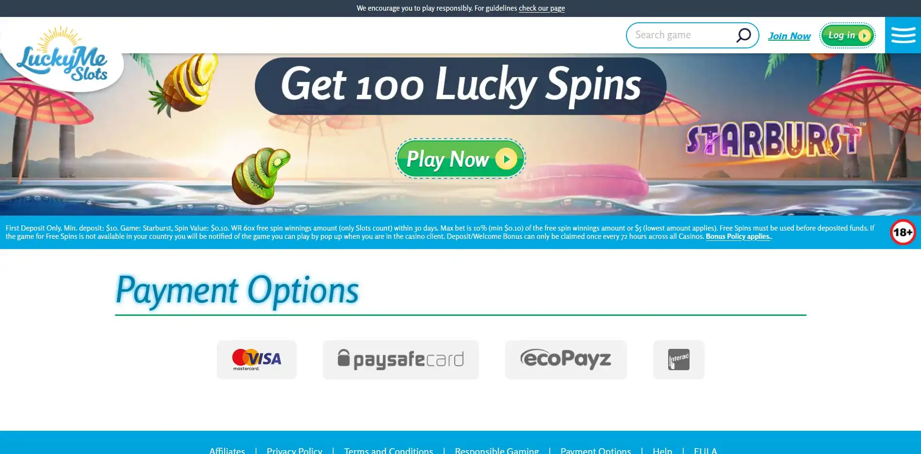This screenshot has width=921, height=454.
Task: Click the 18+ age restriction badge
Action: click(x=903, y=232)
